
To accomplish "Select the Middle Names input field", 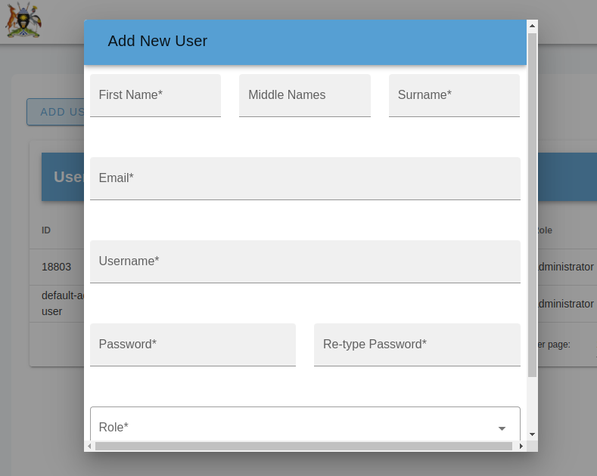I will pos(304,95).
